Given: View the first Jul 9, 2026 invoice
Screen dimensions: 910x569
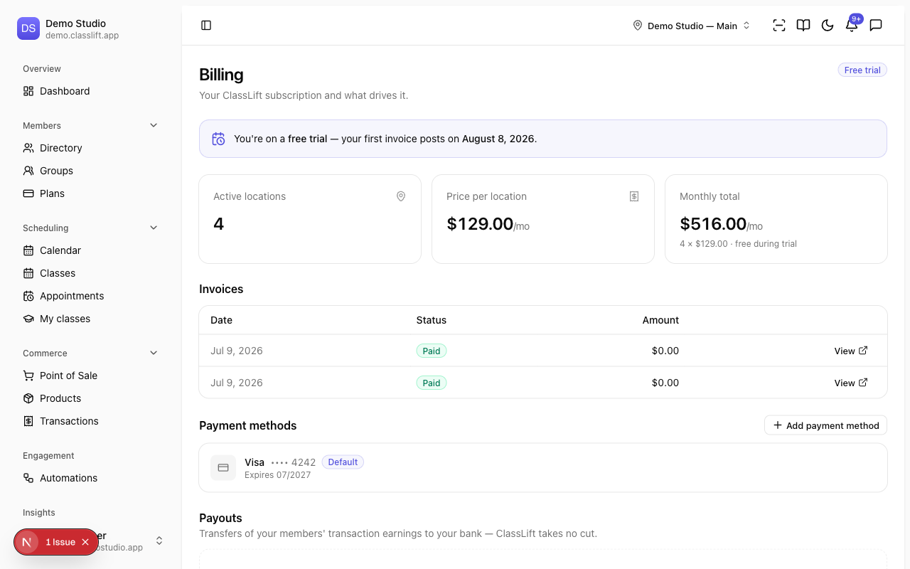Looking at the screenshot, I should 851,351.
